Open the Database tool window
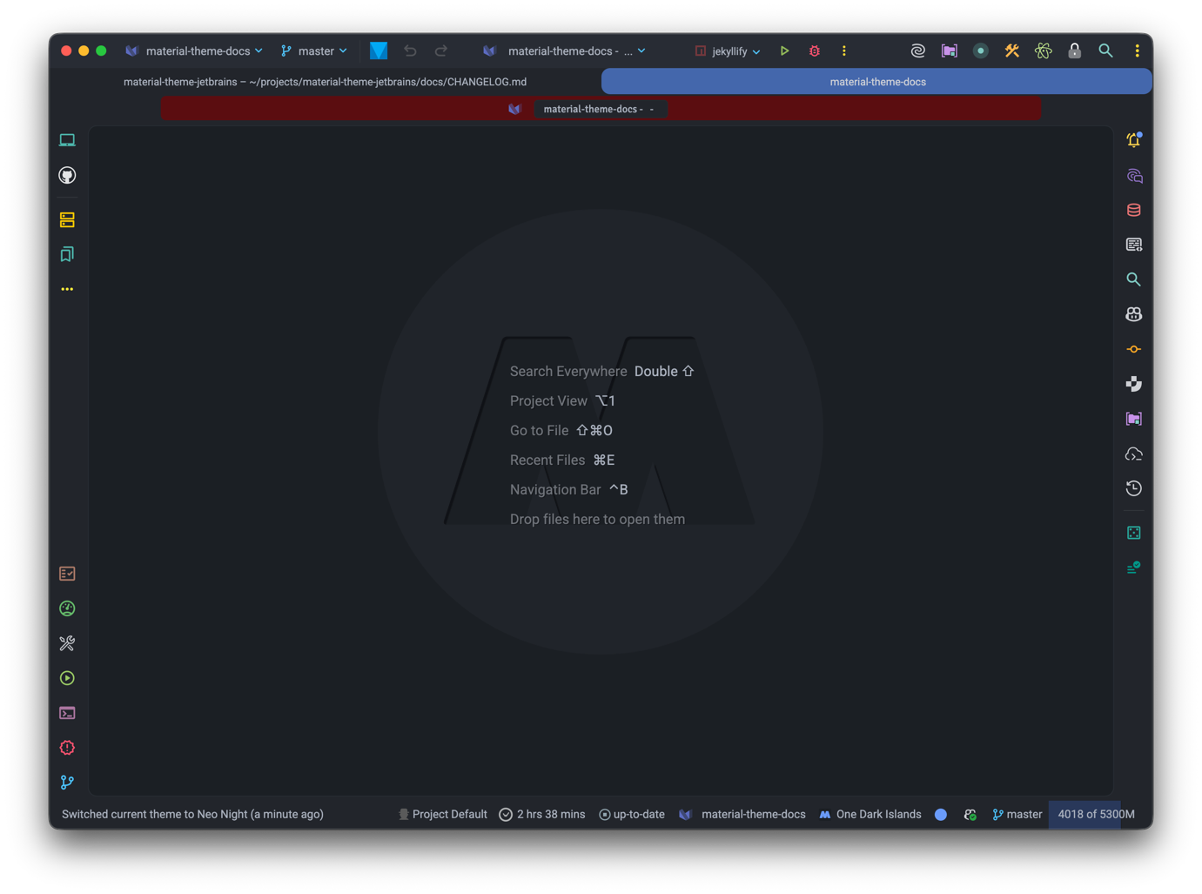This screenshot has height=894, width=1202. pos(1133,211)
